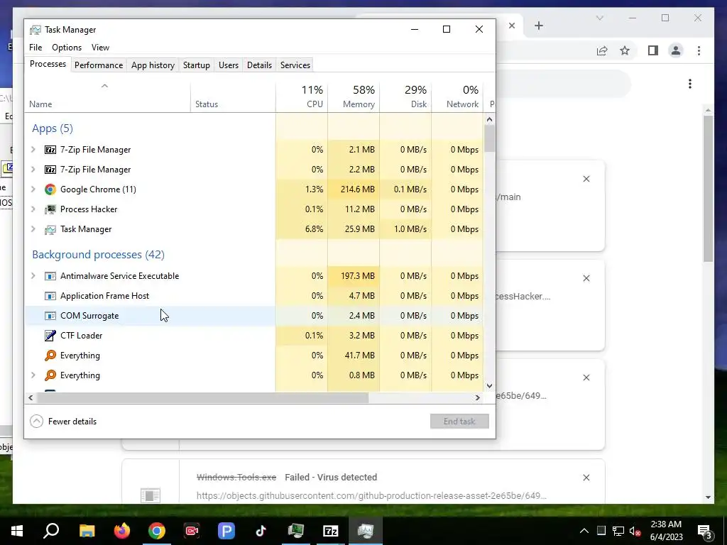Image resolution: width=727 pixels, height=545 pixels.
Task: Expand Process Hacker process row
Action: pos(33,209)
